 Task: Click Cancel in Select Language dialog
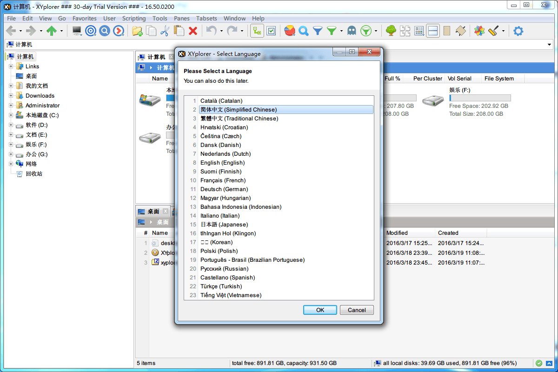coord(357,310)
